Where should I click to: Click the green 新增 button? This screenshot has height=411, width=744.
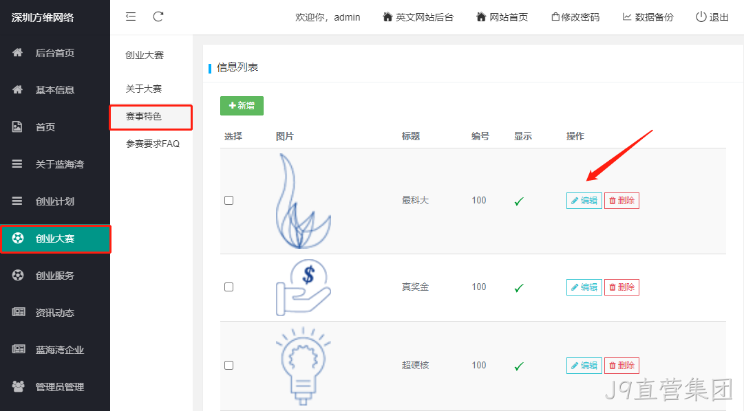[x=242, y=106]
